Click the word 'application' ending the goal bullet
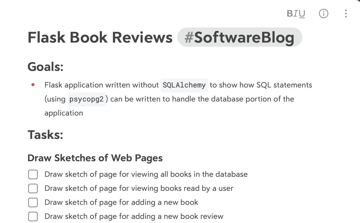The width and height of the screenshot is (360, 223). 64,113
